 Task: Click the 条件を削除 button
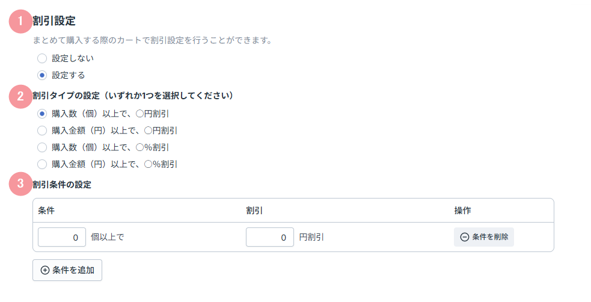coord(484,237)
